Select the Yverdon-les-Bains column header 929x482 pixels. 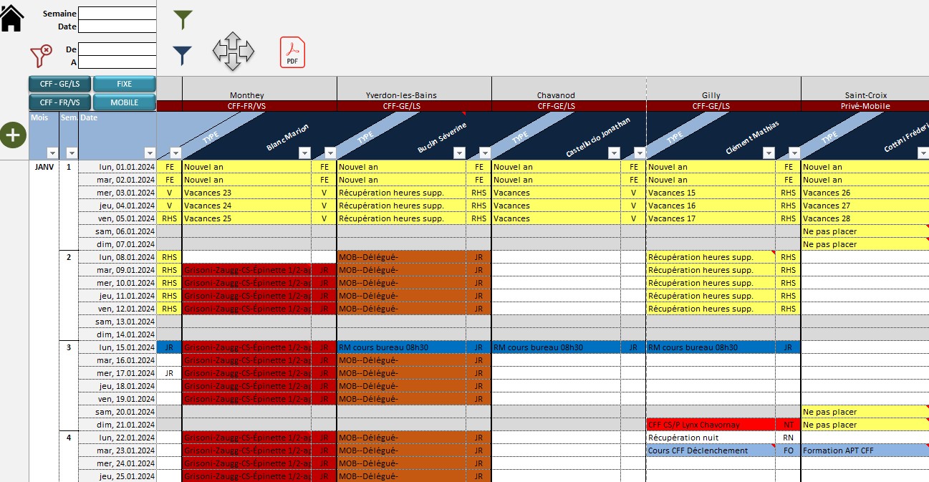[x=401, y=95]
